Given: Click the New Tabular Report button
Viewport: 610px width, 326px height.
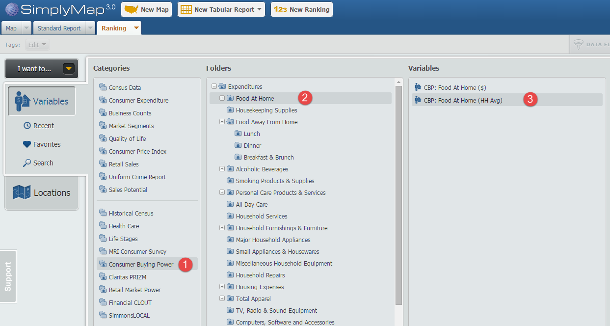Looking at the screenshot, I should (x=221, y=9).
